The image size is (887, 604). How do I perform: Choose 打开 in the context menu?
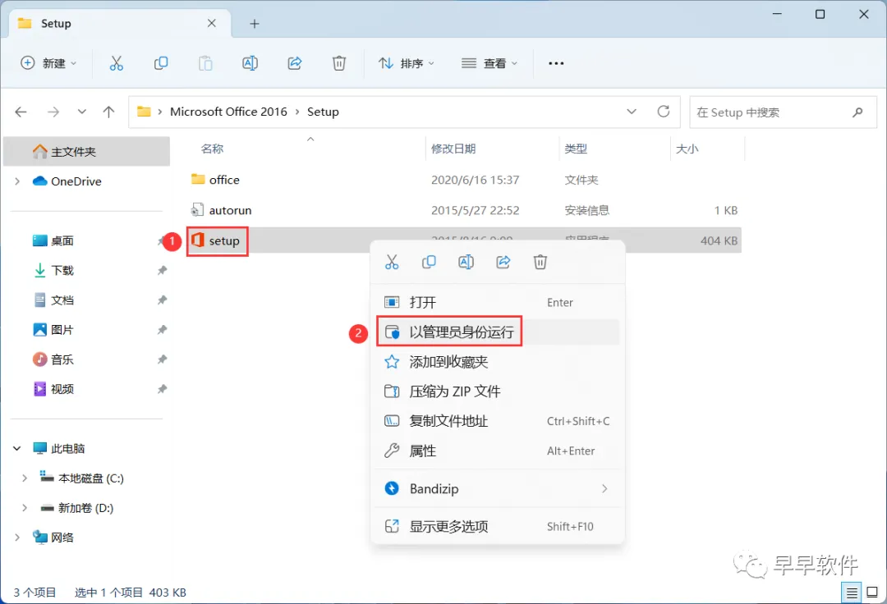tap(498, 302)
